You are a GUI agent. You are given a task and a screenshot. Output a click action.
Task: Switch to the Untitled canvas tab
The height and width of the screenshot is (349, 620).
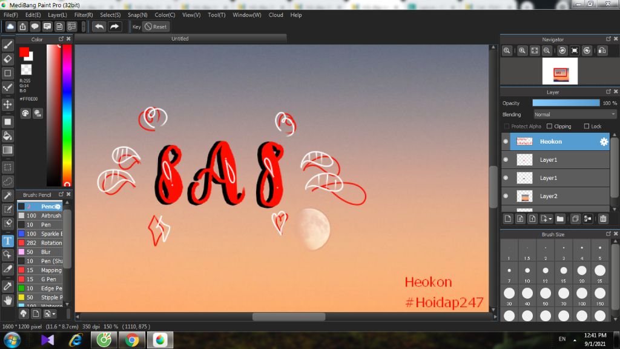click(180, 39)
